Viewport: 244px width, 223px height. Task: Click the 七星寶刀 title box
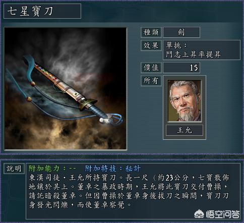(42, 11)
